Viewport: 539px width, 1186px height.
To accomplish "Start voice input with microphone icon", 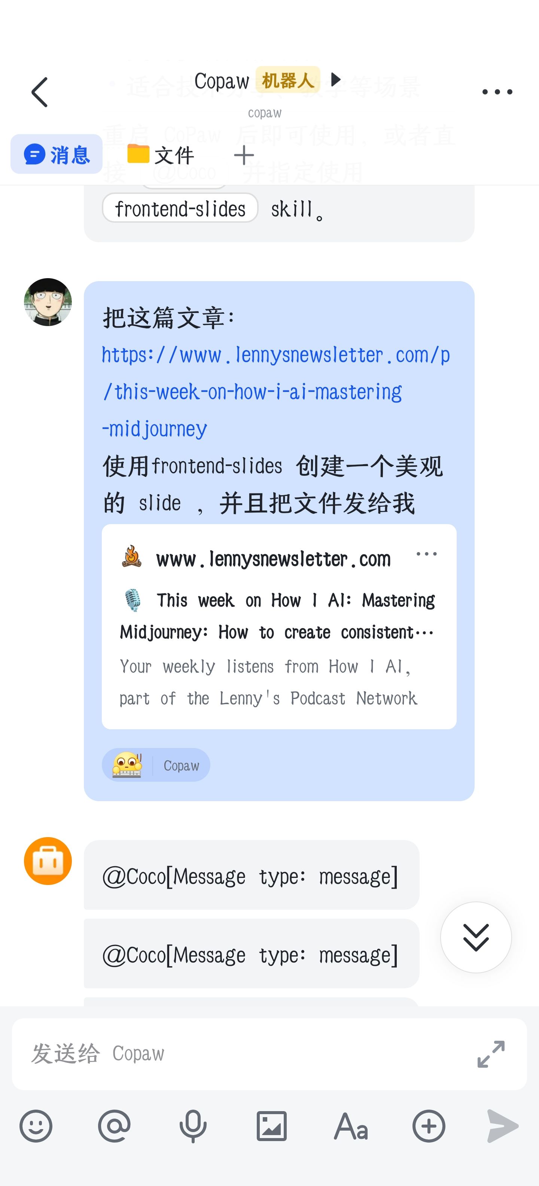I will coord(193,1126).
